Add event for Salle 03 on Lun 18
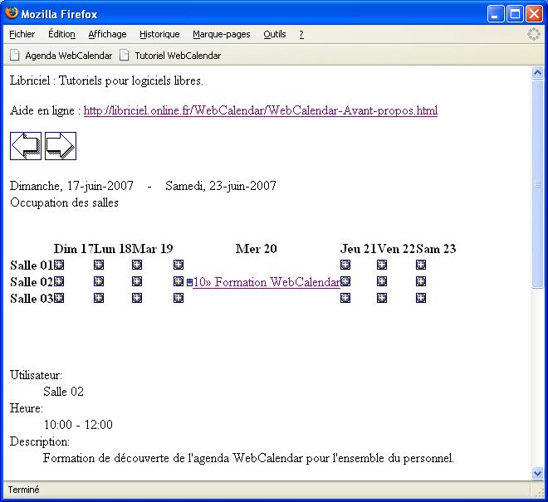The width and height of the screenshot is (548, 502). (99, 298)
